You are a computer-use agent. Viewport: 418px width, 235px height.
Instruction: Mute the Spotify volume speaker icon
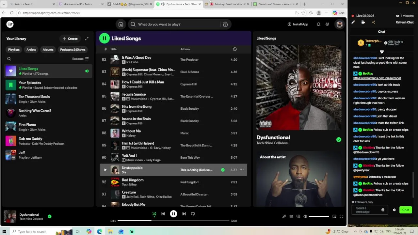tap(305, 216)
